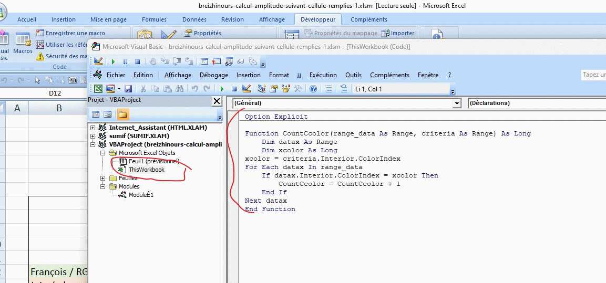The width and height of the screenshot is (606, 283).
Task: Switch to Excel Formules ribbon tab
Action: click(x=154, y=19)
